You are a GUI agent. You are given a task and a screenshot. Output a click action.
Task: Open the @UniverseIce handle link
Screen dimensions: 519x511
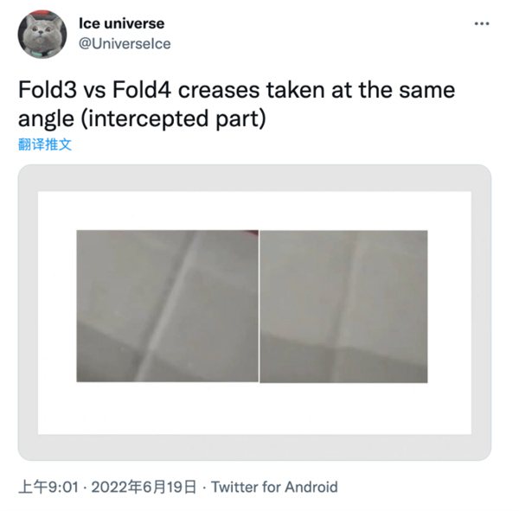pos(124,43)
